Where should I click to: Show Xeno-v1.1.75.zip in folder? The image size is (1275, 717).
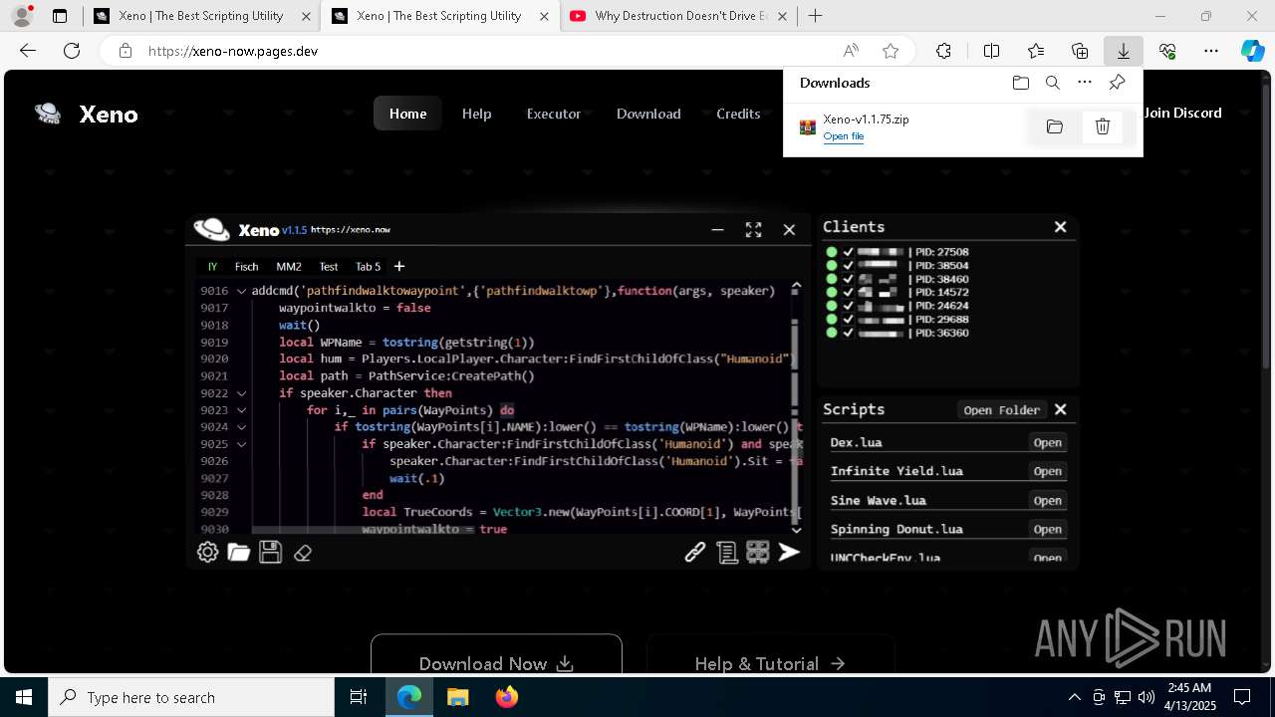(x=1055, y=126)
